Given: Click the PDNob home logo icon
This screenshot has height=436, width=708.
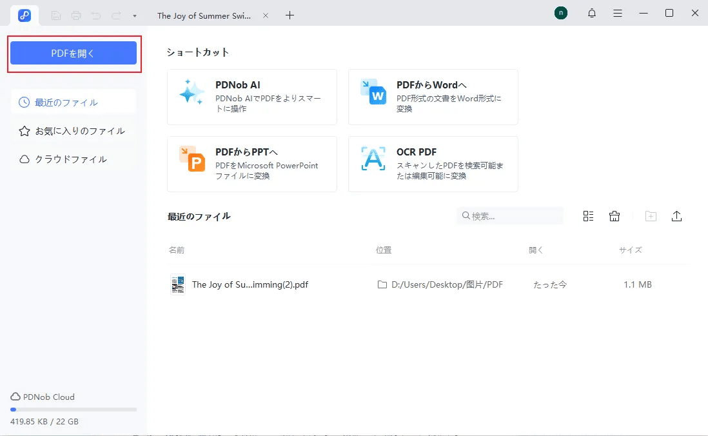Looking at the screenshot, I should tap(25, 14).
